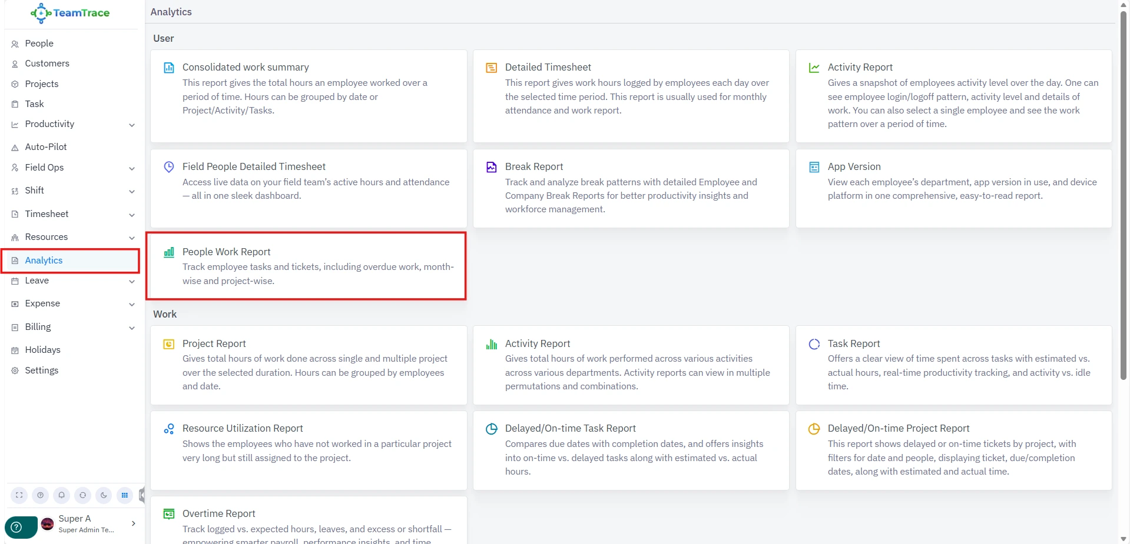Click the refresh sync icon
This screenshot has height=544, width=1130.
click(x=82, y=495)
